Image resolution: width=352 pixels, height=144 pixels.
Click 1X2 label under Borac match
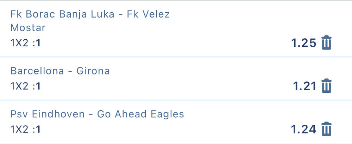[x=19, y=44]
